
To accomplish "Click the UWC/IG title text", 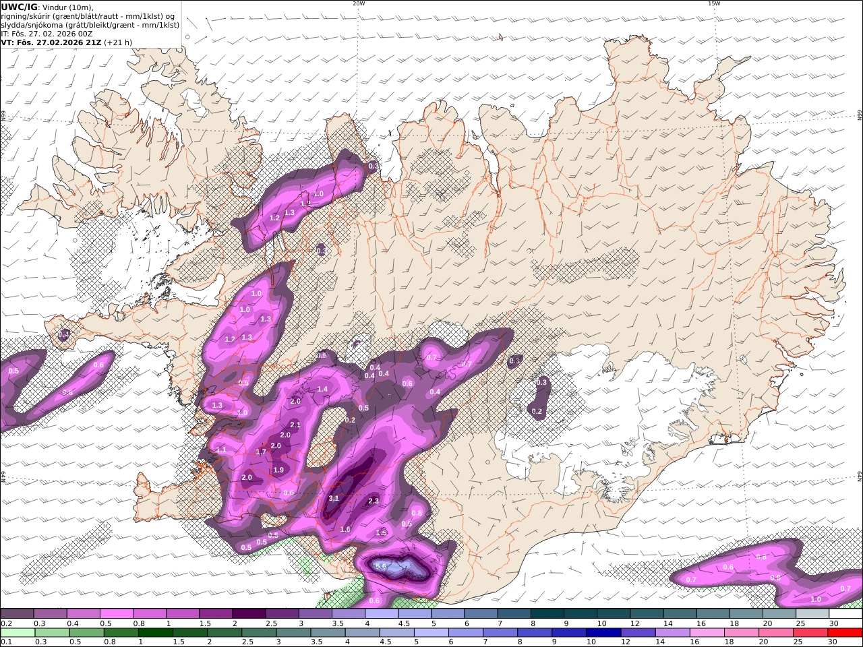I will pos(19,7).
